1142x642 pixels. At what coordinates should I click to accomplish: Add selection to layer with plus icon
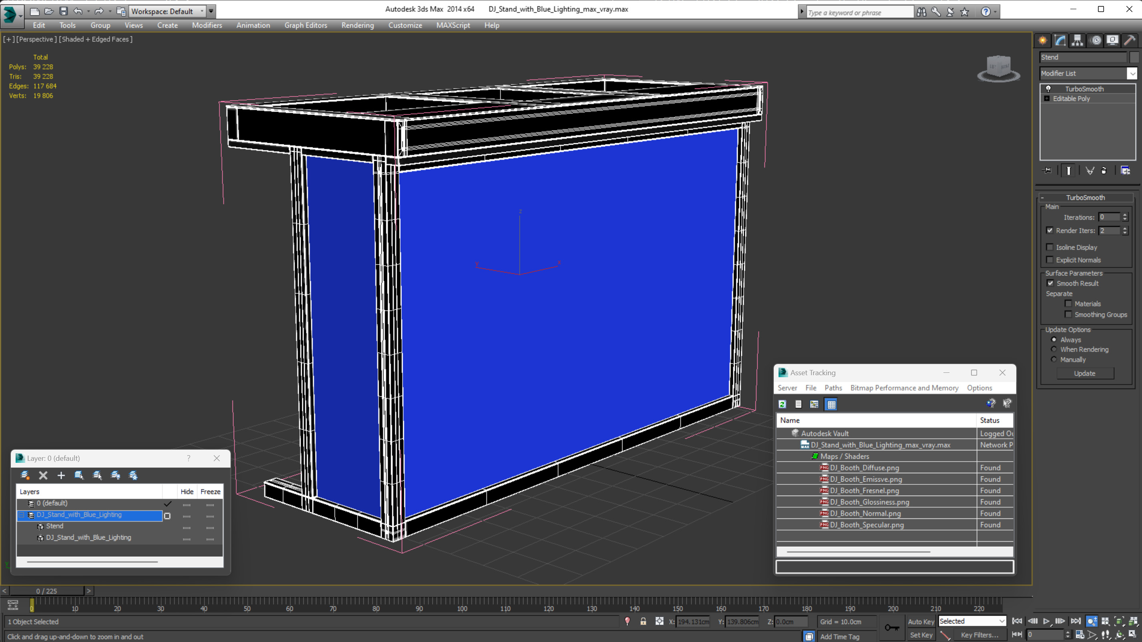tap(61, 476)
